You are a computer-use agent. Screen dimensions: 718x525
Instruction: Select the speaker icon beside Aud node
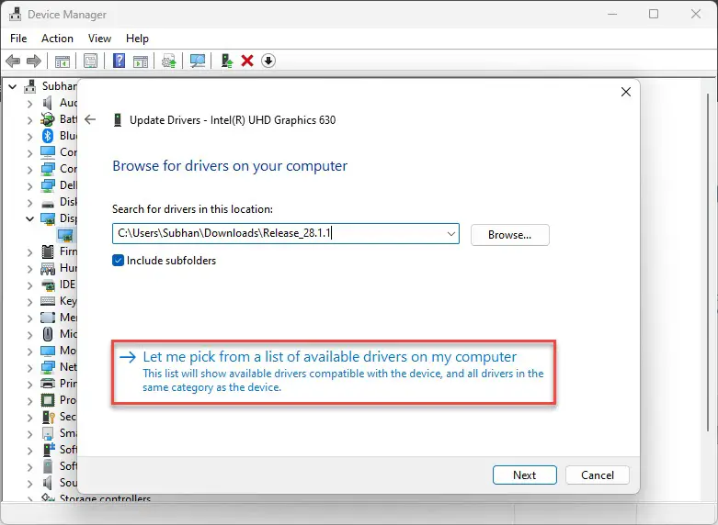coord(48,103)
